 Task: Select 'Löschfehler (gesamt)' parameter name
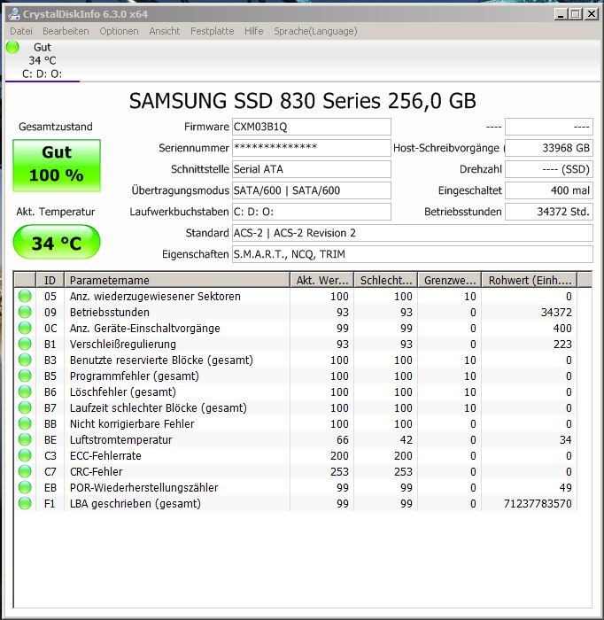click(122, 391)
